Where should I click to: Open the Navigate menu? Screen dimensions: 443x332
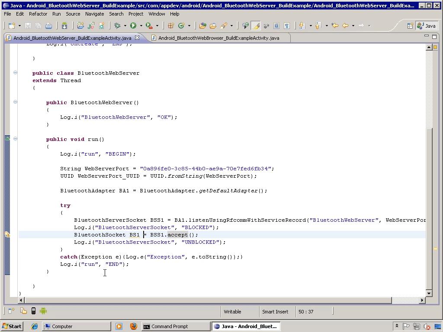point(95,14)
